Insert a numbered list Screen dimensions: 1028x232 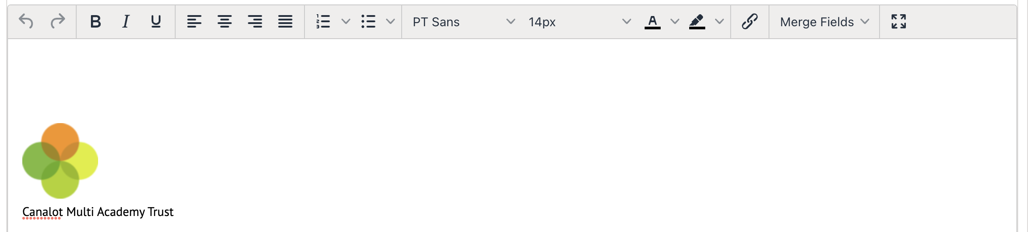point(323,21)
